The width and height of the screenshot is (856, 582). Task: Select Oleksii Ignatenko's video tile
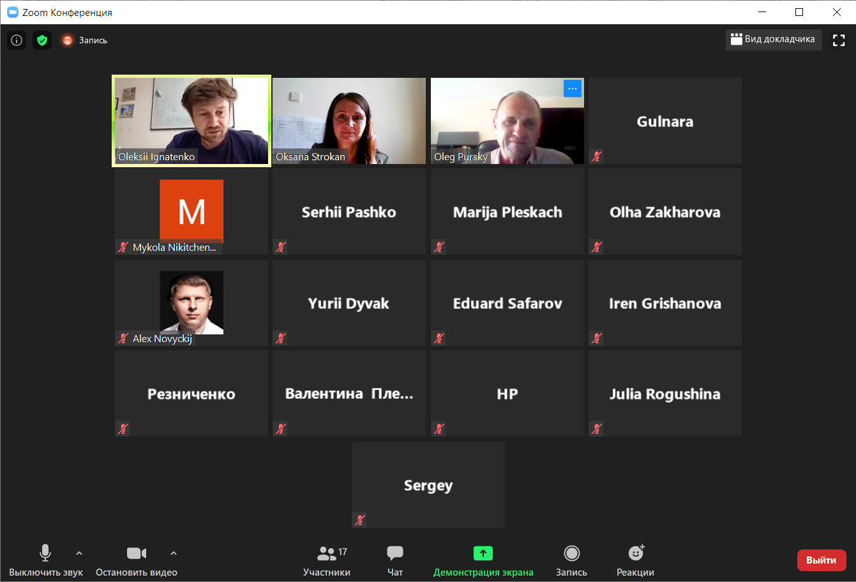pos(191,121)
